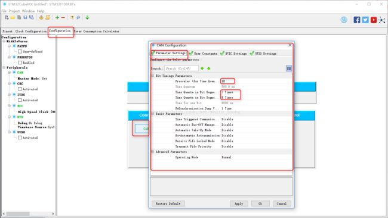
Task: Click the New Project toolbar icon
Action: [7, 17]
